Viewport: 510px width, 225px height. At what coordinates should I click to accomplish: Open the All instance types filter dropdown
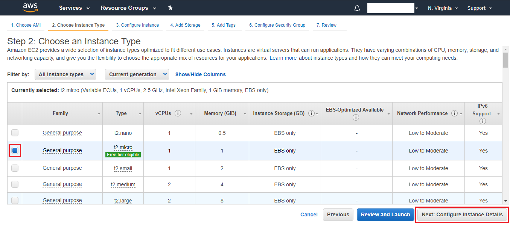(x=65, y=74)
